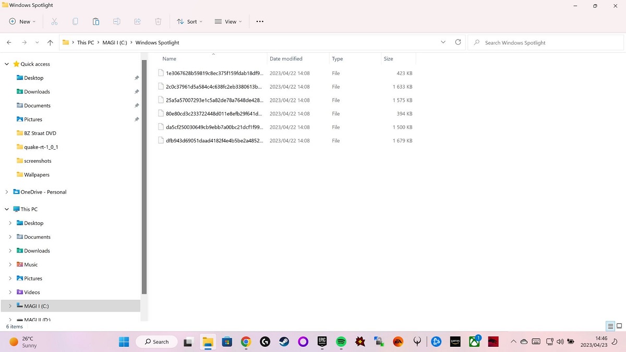Expand the Videos folder in the sidebar
Viewport: 626px width, 352px height.
(x=9, y=292)
